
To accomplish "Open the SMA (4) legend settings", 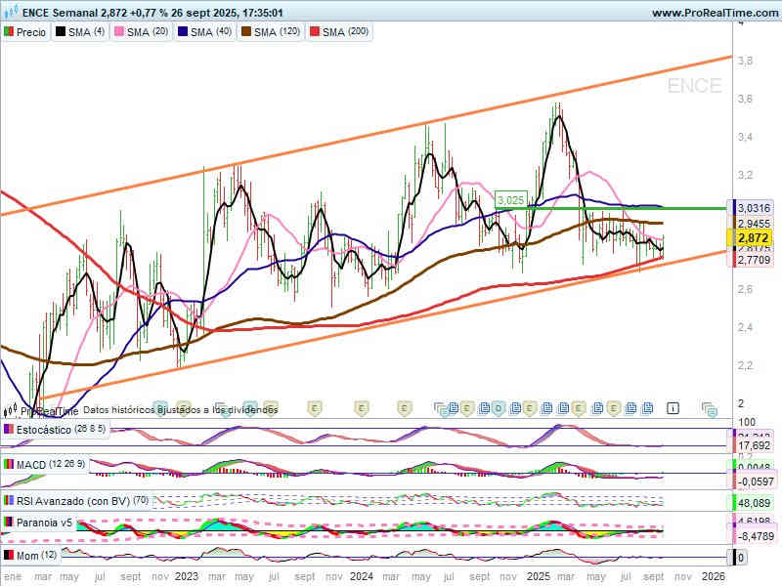I will (80, 32).
